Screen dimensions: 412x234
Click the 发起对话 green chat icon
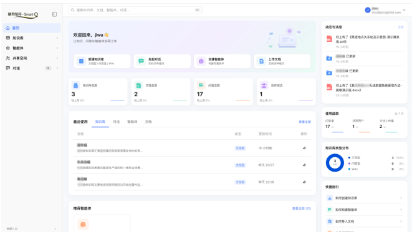tap(141, 61)
